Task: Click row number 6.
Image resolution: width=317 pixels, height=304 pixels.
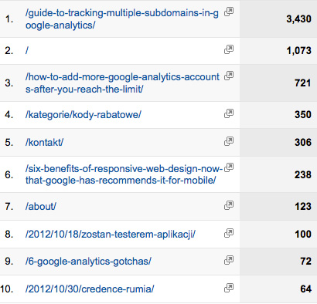Action: click(x=9, y=174)
